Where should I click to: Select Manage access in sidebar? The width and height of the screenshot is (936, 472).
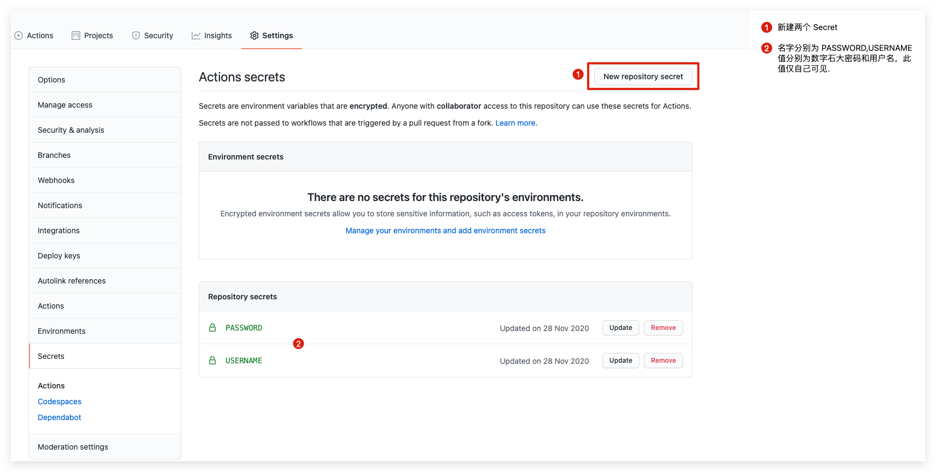point(65,105)
